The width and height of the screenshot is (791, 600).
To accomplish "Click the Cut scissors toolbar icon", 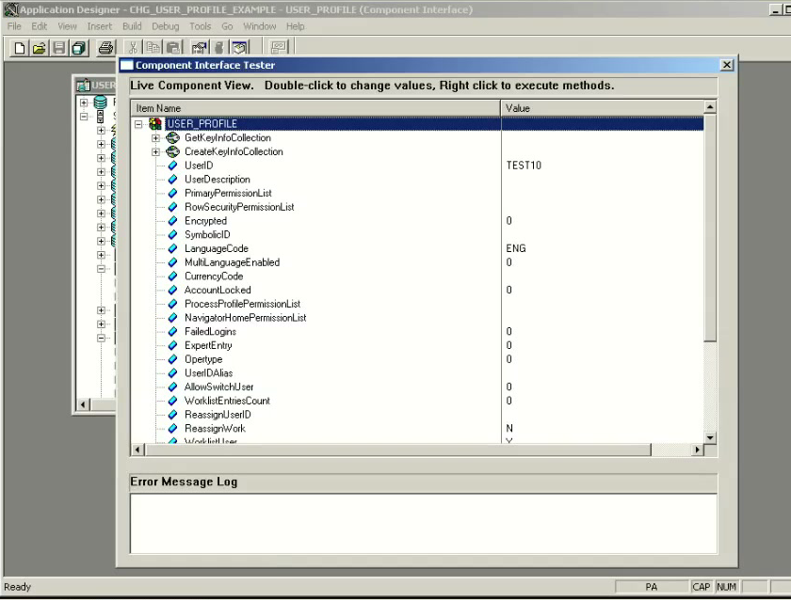I will point(133,48).
